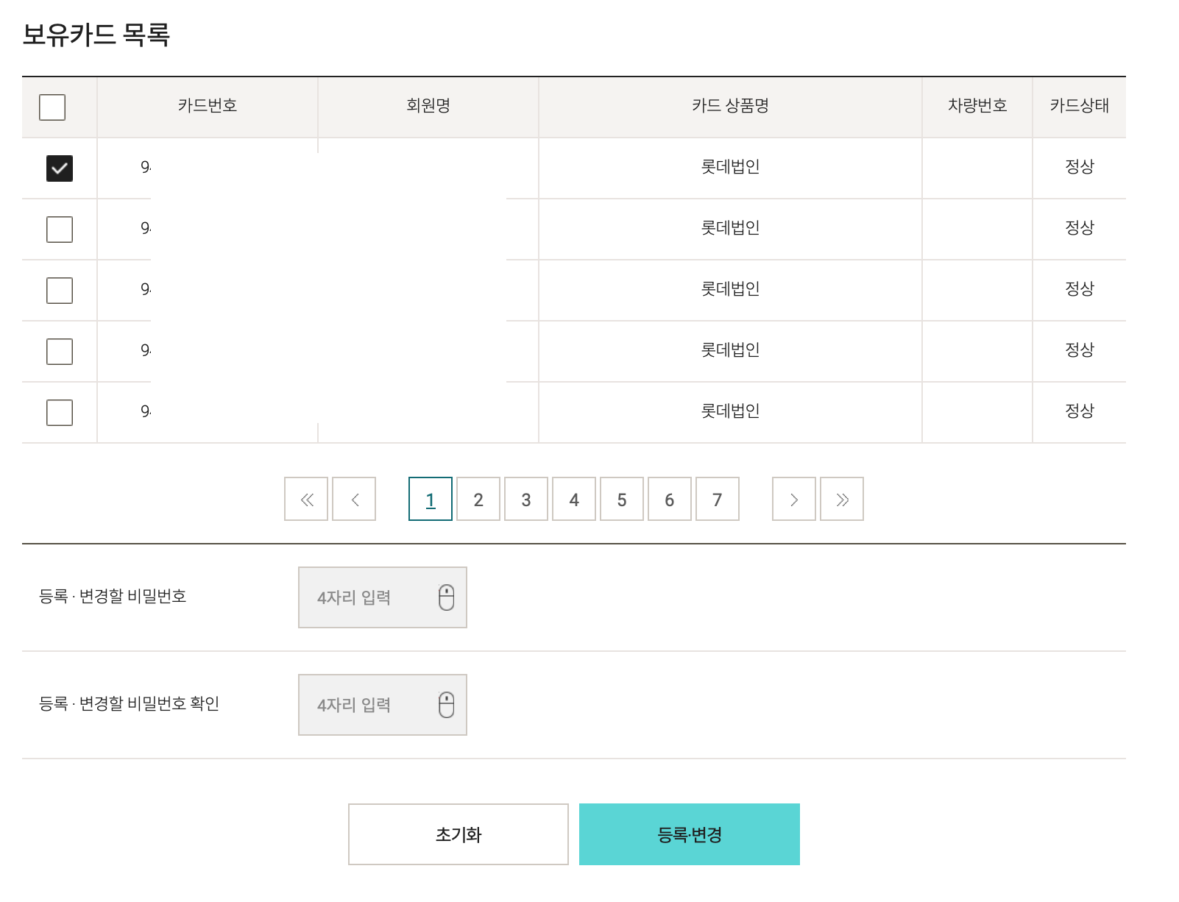Open page 7 of card list
Image resolution: width=1179 pixels, height=902 pixels.
(718, 500)
